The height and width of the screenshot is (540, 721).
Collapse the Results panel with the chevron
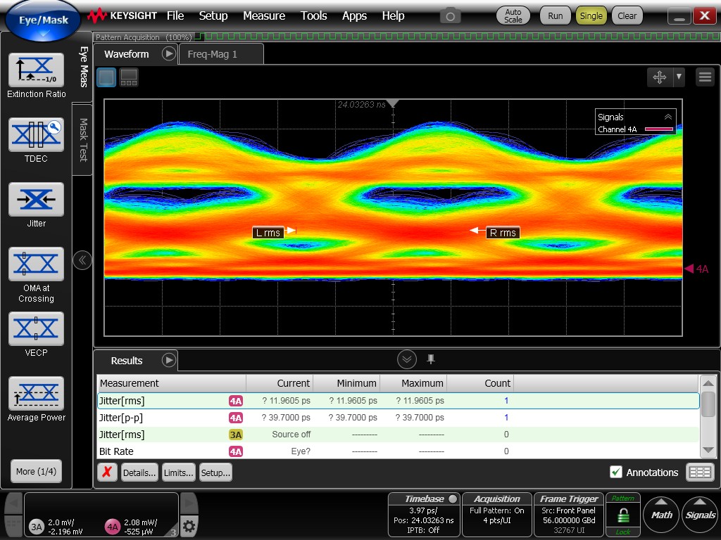tap(406, 360)
